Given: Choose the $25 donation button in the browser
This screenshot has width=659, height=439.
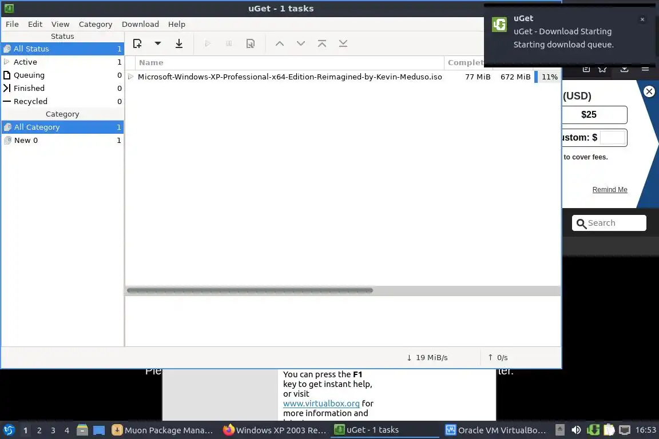Looking at the screenshot, I should [x=594, y=115].
